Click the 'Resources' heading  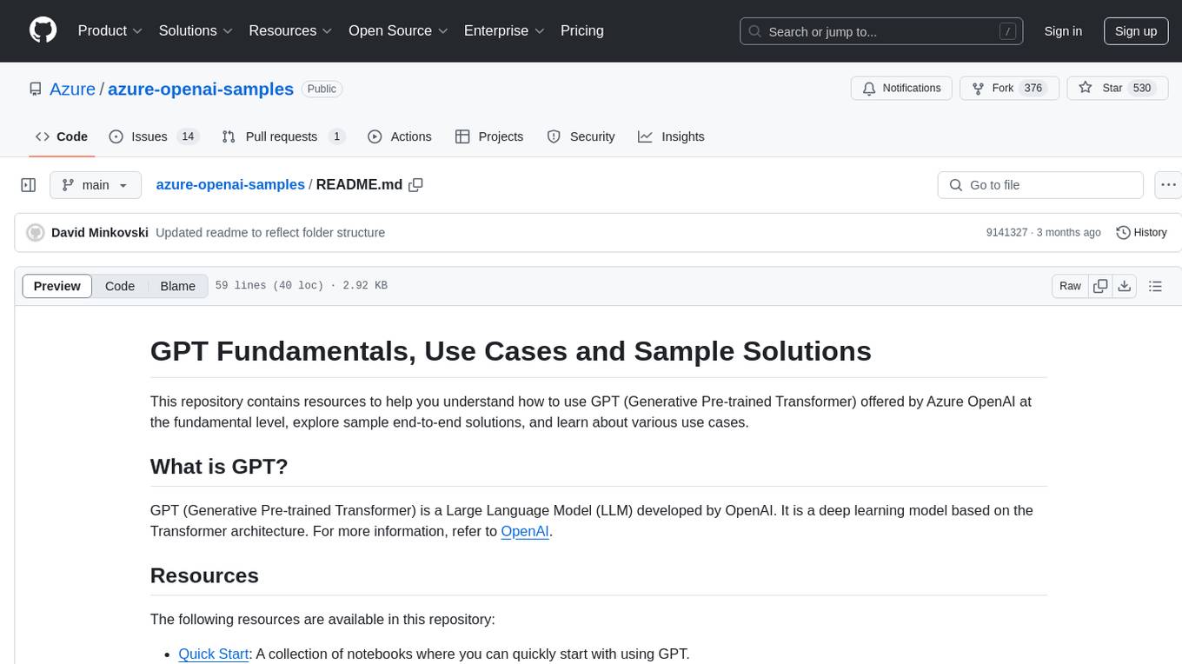[204, 576]
